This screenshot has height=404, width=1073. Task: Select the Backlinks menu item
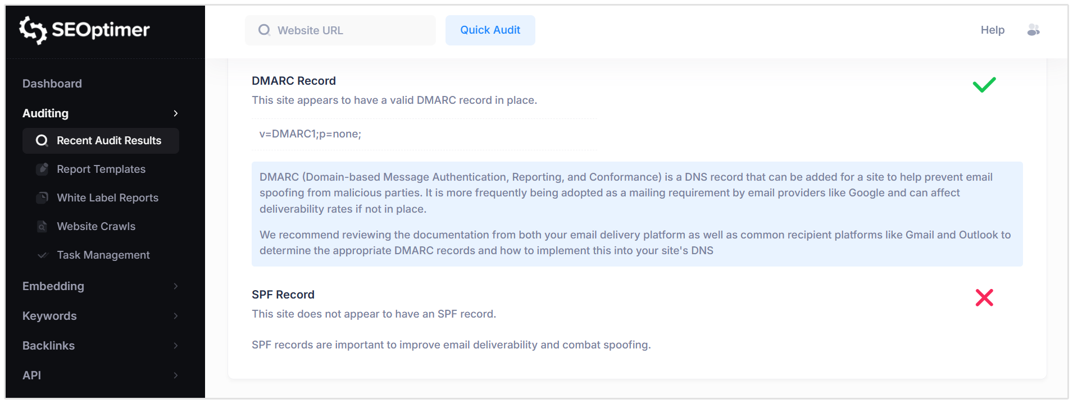click(48, 346)
